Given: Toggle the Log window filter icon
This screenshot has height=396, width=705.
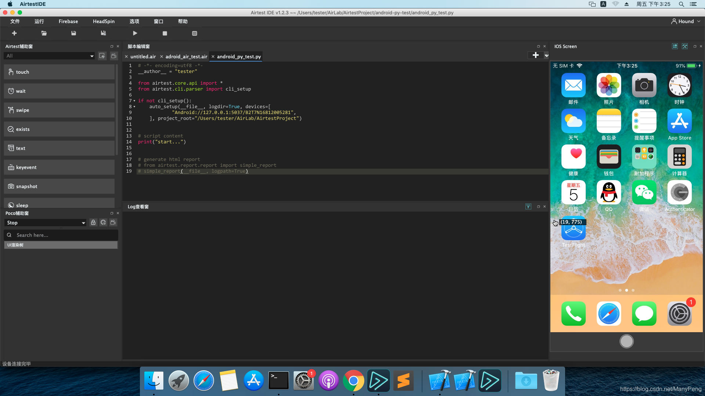Looking at the screenshot, I should coord(528,207).
